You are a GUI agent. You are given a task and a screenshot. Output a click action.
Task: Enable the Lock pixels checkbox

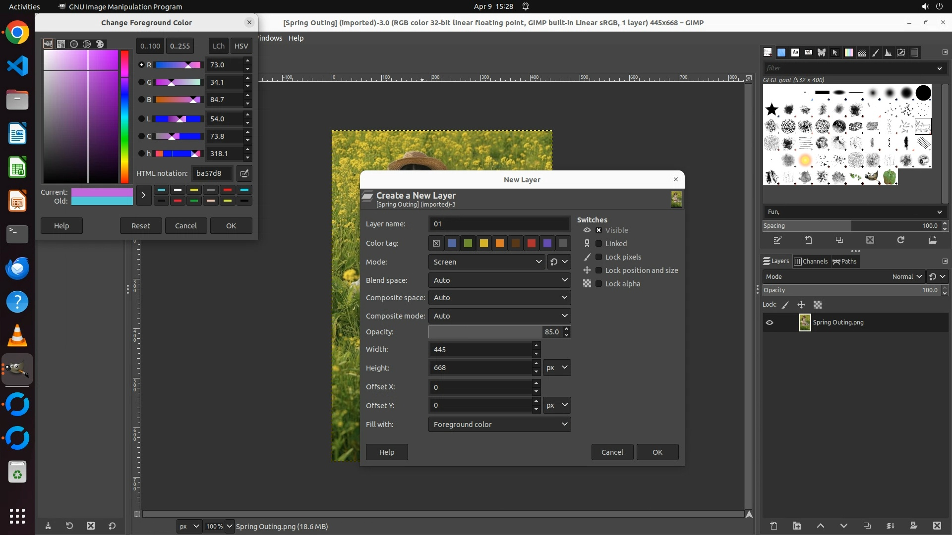pos(598,257)
